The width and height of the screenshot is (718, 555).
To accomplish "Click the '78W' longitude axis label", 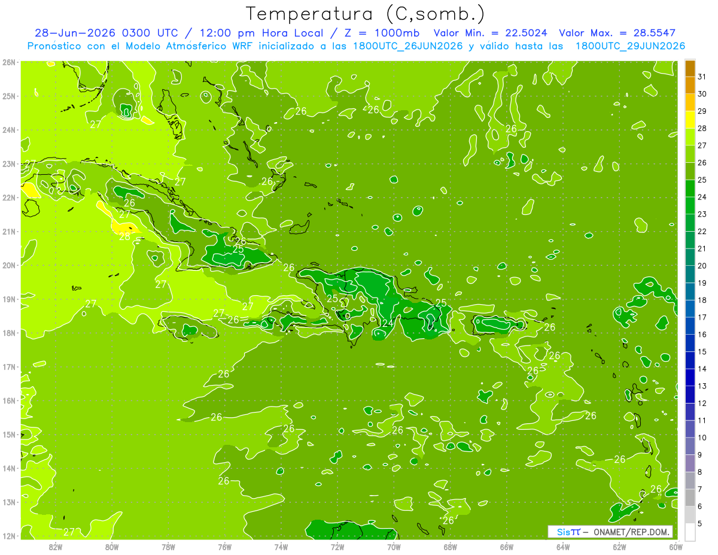I will point(168,546).
